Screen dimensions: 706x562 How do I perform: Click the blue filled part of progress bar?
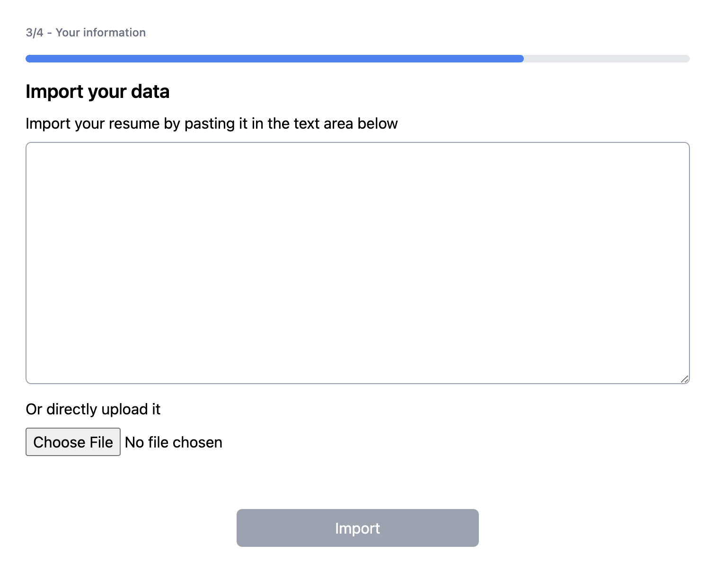point(274,59)
